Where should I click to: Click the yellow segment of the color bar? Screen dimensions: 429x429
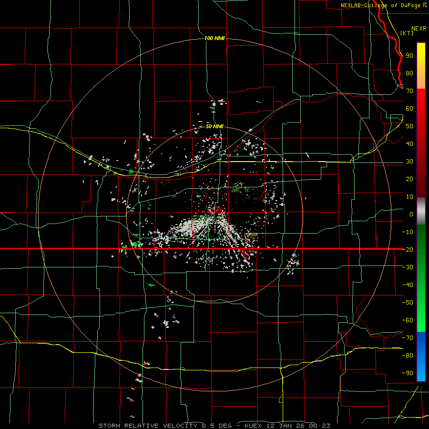point(421,66)
